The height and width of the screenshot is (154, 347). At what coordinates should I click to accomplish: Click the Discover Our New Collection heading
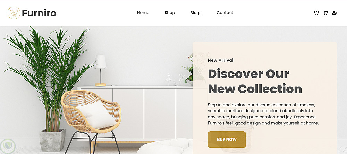pos(255,81)
